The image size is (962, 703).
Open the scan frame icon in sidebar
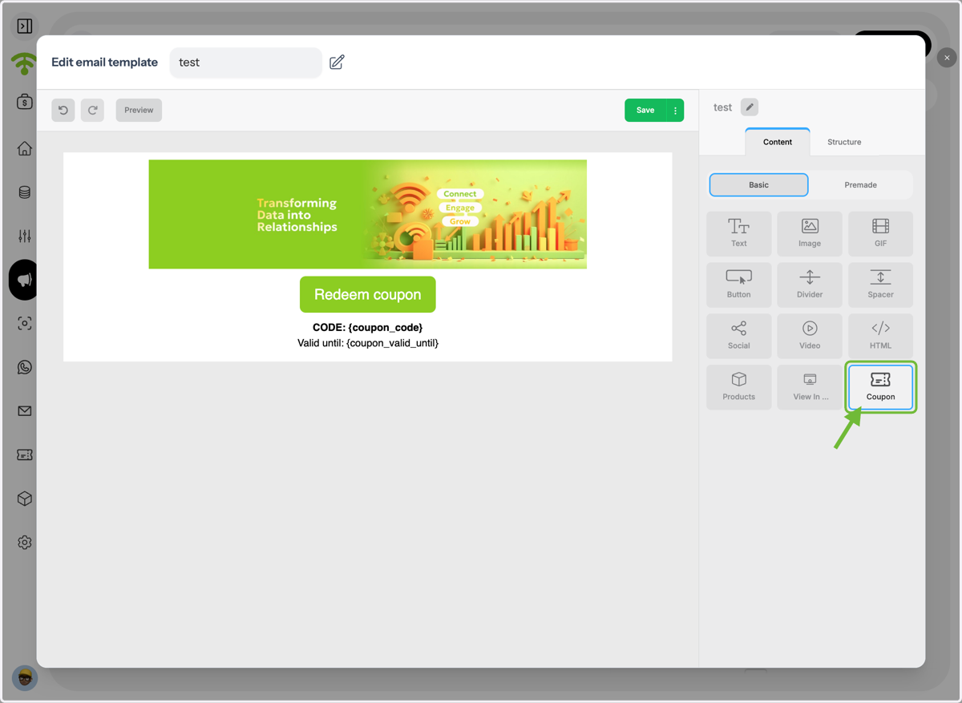tap(25, 323)
